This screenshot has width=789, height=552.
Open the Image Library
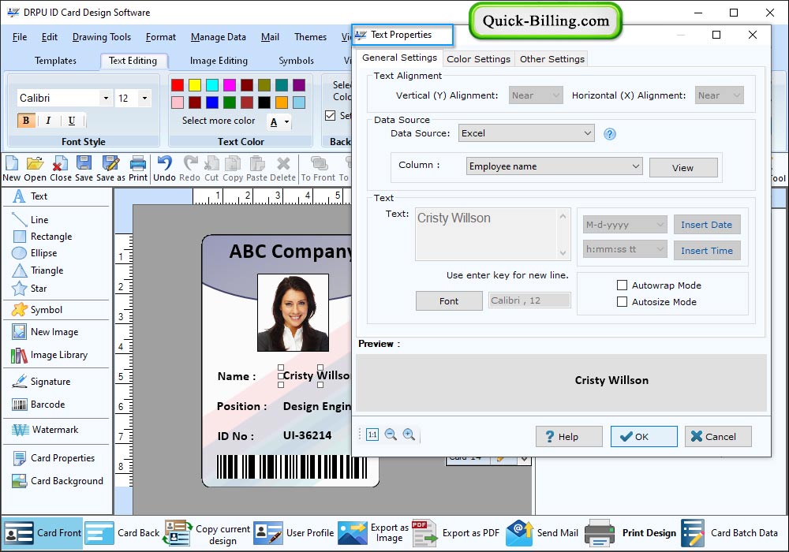[x=49, y=355]
